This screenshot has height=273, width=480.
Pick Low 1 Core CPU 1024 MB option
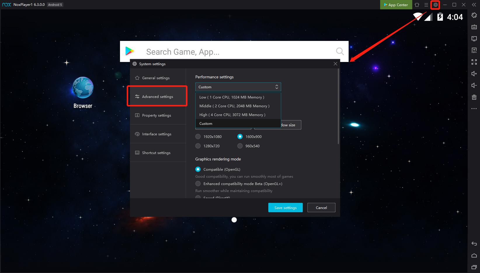(232, 97)
